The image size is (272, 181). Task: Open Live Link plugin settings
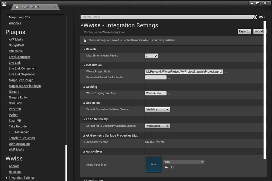(x=15, y=63)
